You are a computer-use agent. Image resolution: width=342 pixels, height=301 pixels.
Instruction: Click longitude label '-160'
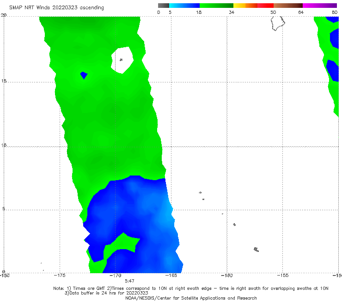[x=227, y=276]
